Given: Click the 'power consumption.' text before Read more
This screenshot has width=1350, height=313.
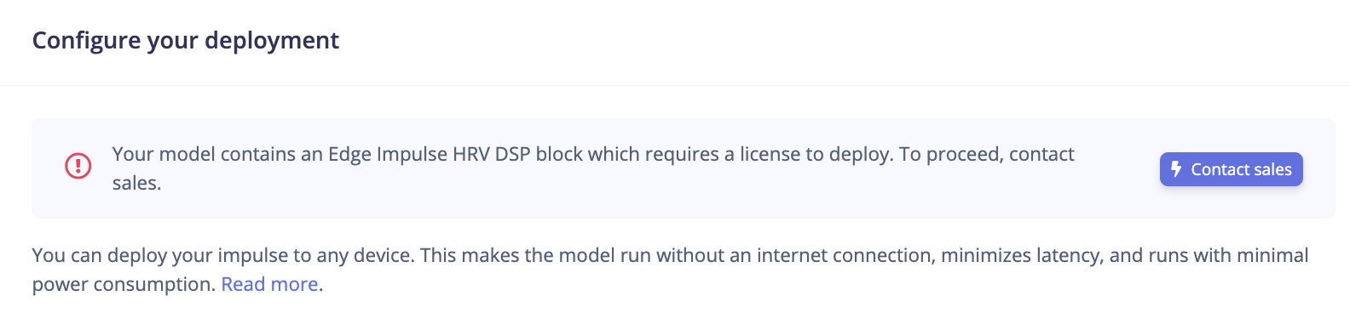Looking at the screenshot, I should click(124, 284).
